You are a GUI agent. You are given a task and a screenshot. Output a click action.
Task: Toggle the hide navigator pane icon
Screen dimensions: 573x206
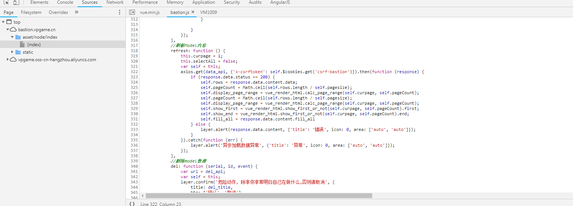pyautogui.click(x=132, y=12)
